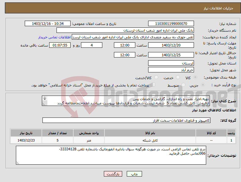Screen dimensions: 241x182
Task: Click the need date cell 1403/12/23
Action: [x=26, y=140]
